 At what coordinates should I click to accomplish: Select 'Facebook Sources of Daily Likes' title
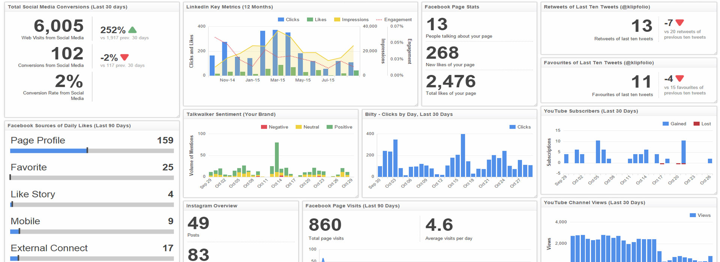pyautogui.click(x=69, y=125)
